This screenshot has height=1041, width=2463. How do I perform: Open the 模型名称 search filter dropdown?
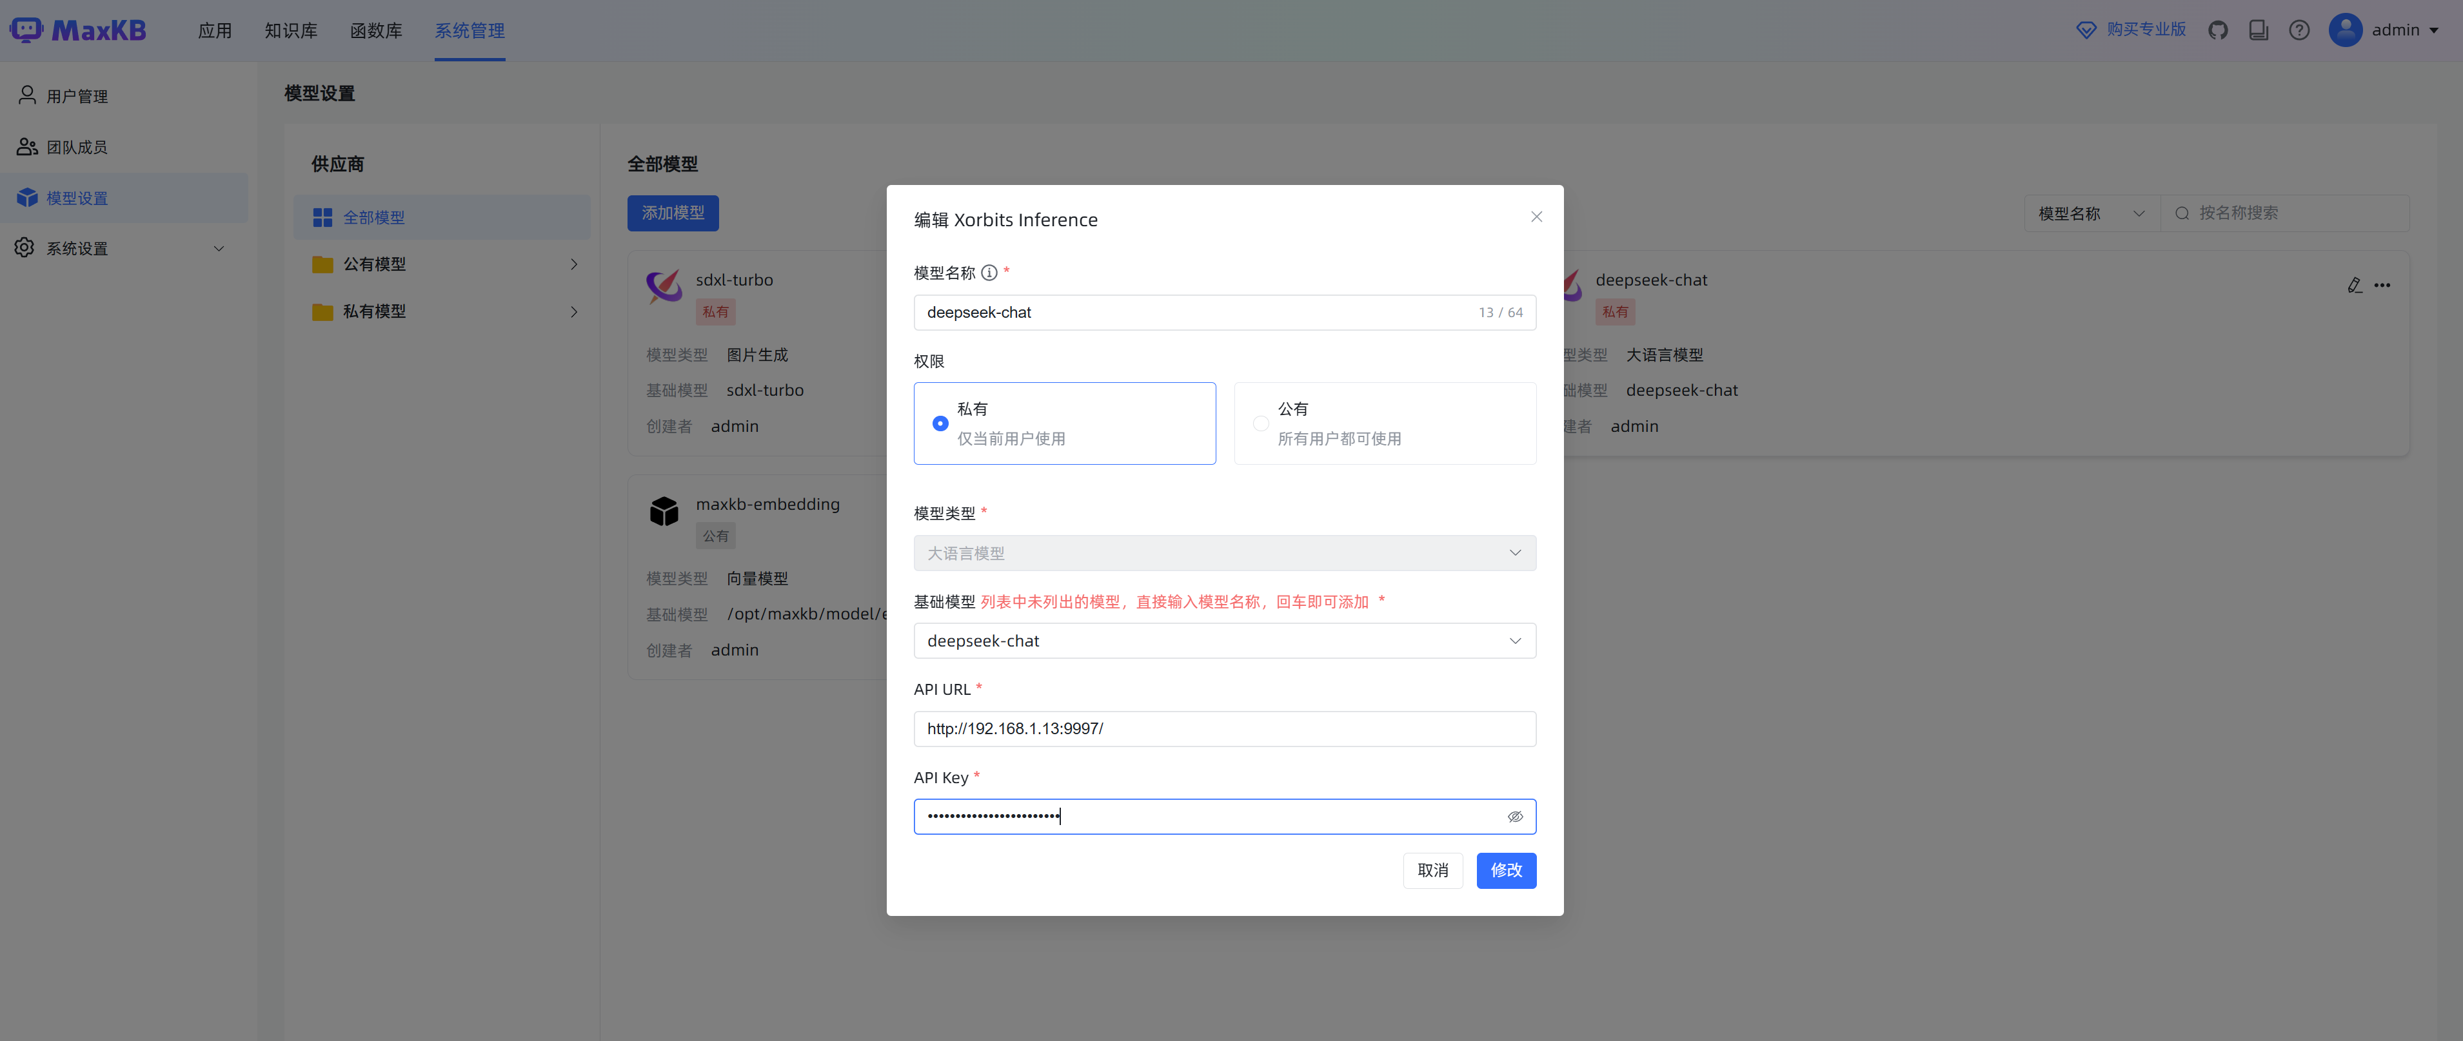[x=2092, y=213]
